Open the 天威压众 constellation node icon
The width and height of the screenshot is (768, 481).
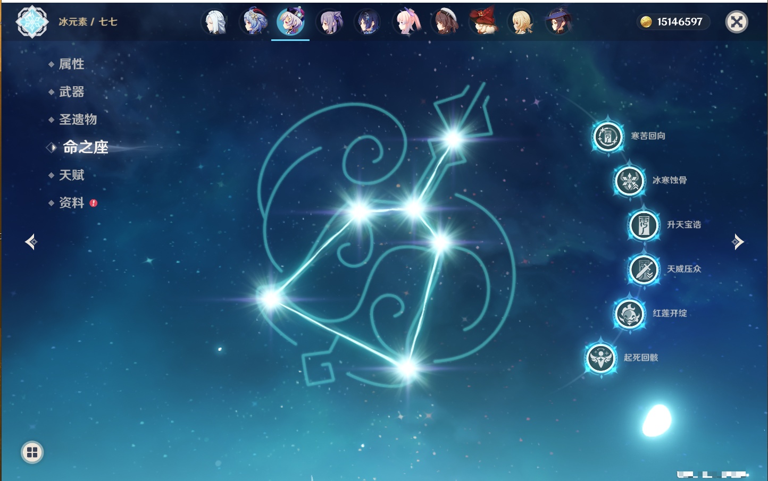click(x=644, y=269)
